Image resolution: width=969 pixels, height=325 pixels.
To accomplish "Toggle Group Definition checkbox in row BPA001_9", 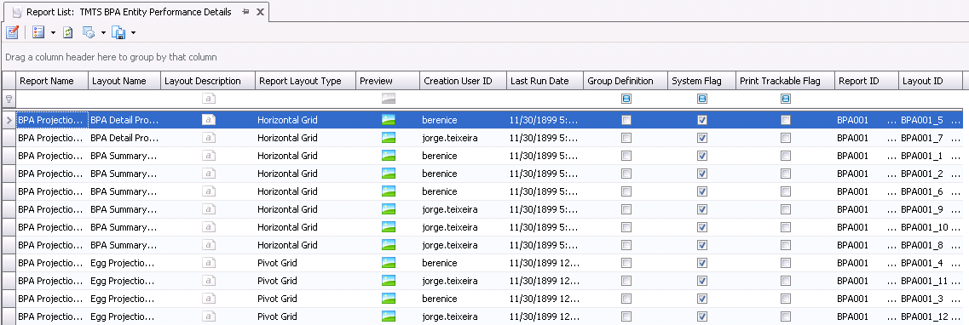I will click(626, 209).
